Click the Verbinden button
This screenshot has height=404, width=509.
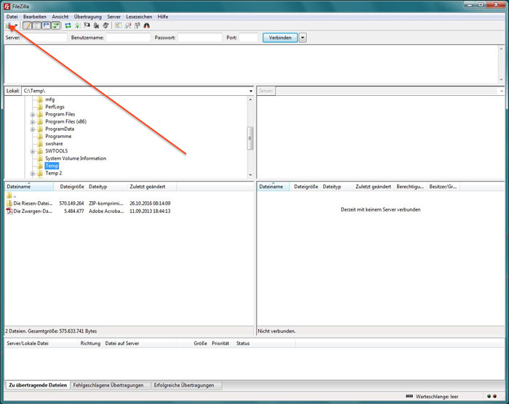tap(280, 38)
